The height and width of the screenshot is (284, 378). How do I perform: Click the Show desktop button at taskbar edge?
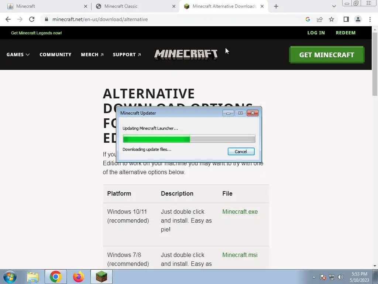click(375, 277)
